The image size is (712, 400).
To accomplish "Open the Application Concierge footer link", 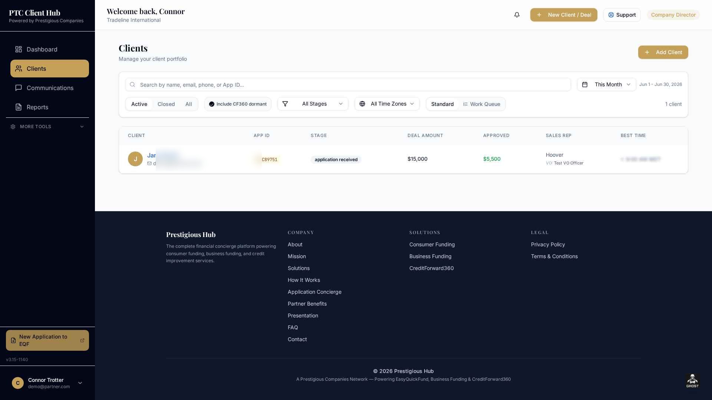I will 314,292.
